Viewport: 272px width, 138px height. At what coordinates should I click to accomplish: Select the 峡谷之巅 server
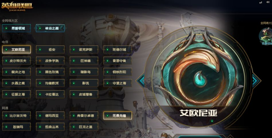[50, 28]
